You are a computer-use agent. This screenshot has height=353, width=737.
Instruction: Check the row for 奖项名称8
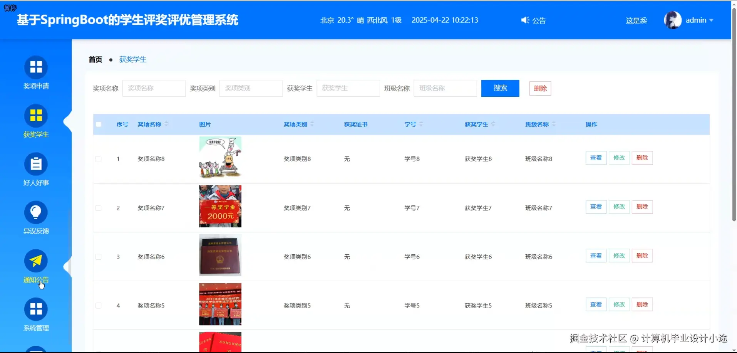point(99,159)
